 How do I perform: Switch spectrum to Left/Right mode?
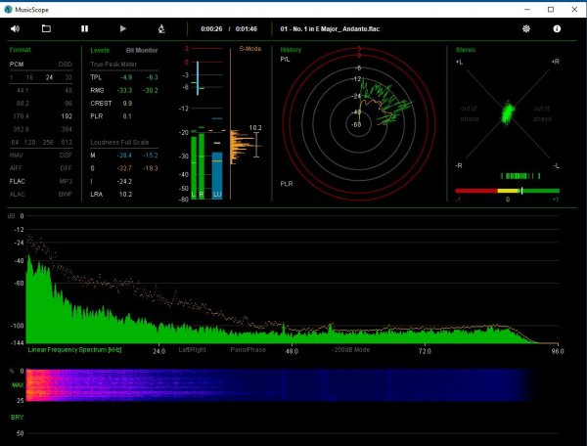click(192, 349)
